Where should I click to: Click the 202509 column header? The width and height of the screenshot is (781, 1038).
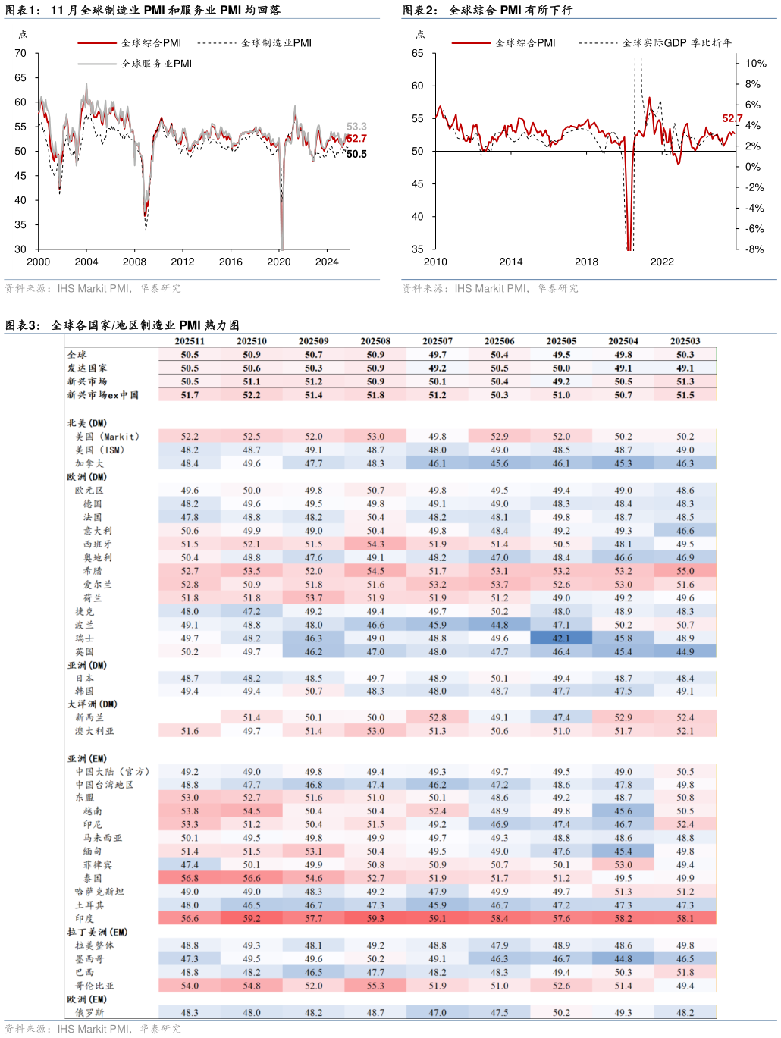pyautogui.click(x=314, y=341)
